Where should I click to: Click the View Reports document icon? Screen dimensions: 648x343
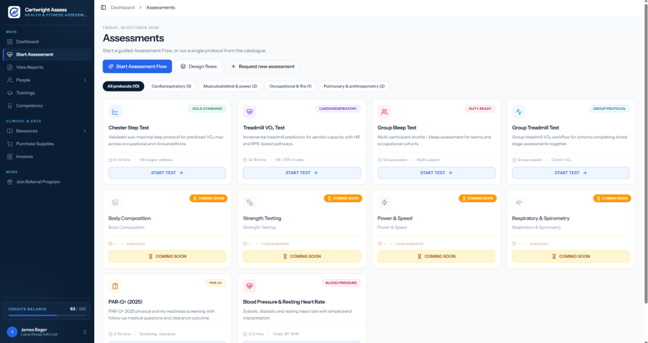coord(10,68)
